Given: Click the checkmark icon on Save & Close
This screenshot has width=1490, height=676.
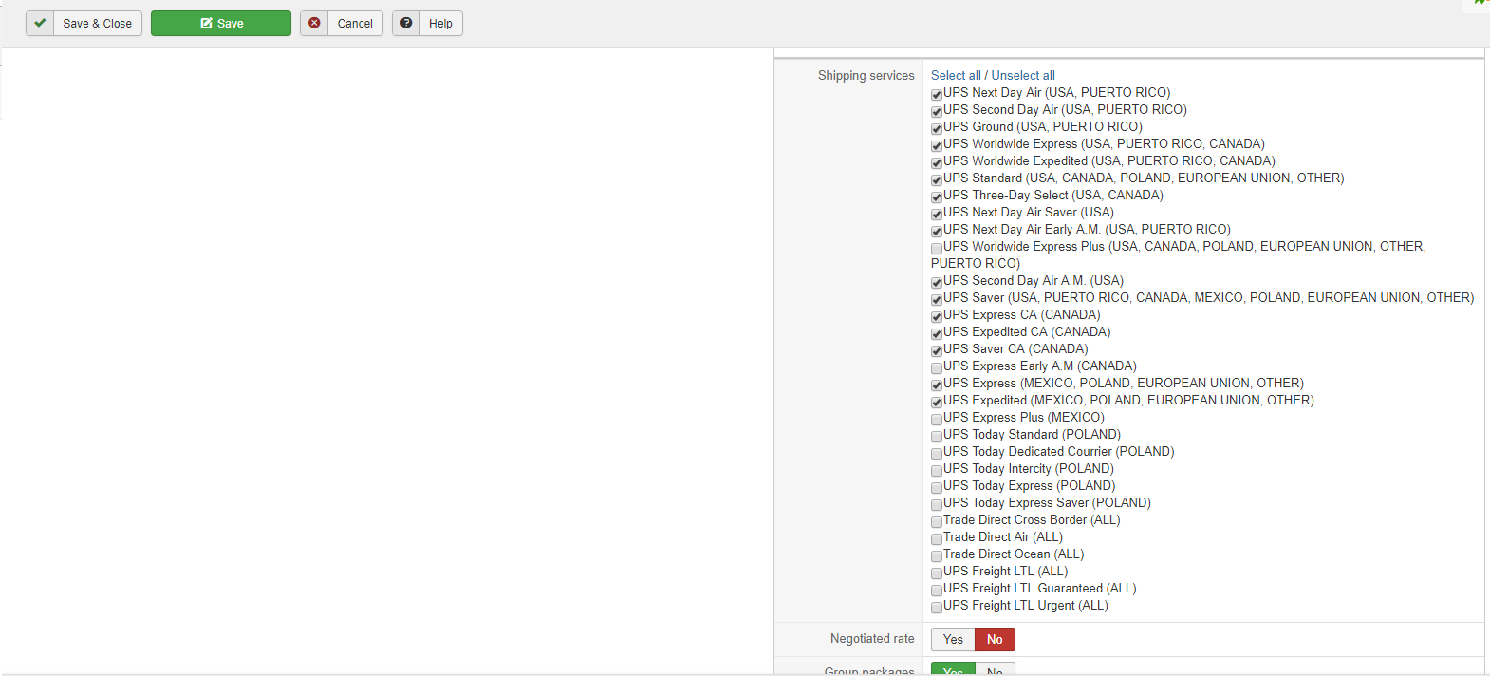Looking at the screenshot, I should (x=40, y=23).
